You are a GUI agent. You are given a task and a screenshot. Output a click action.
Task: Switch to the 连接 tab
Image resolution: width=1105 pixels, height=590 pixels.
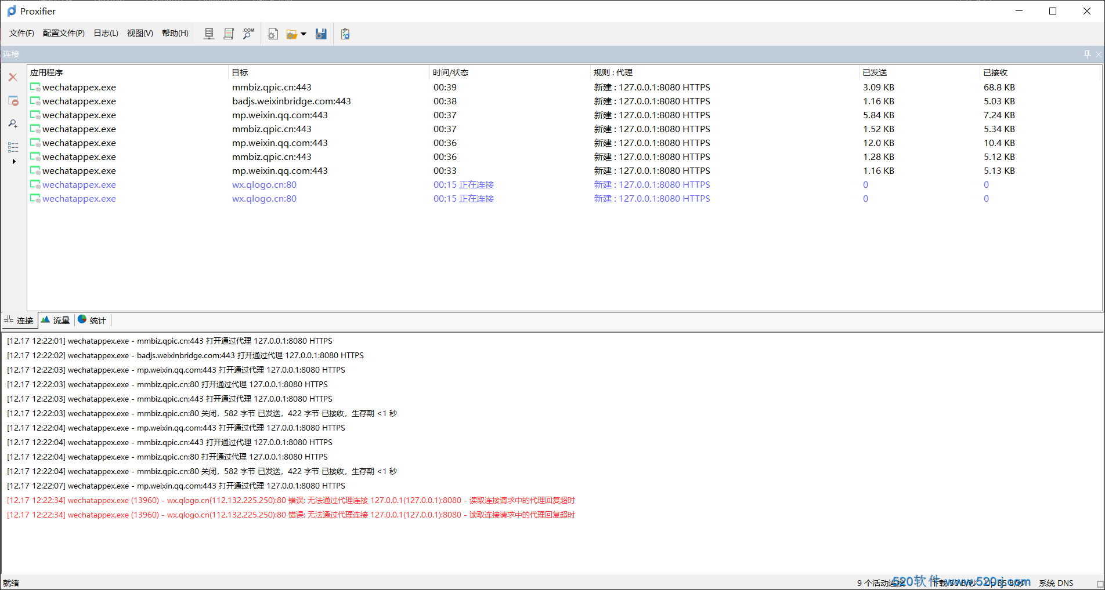pyautogui.click(x=20, y=320)
